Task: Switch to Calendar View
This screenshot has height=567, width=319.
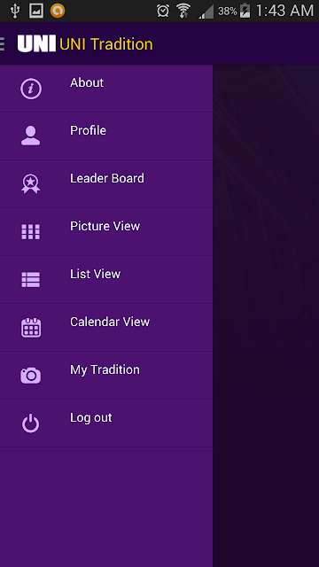Action: point(106,327)
